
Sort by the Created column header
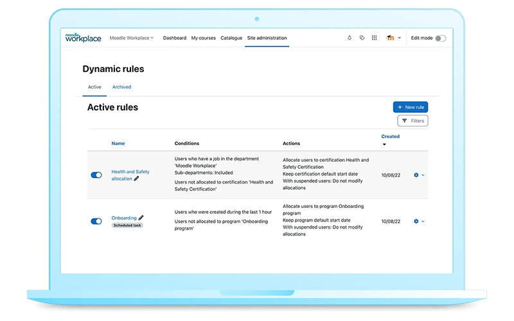point(391,136)
